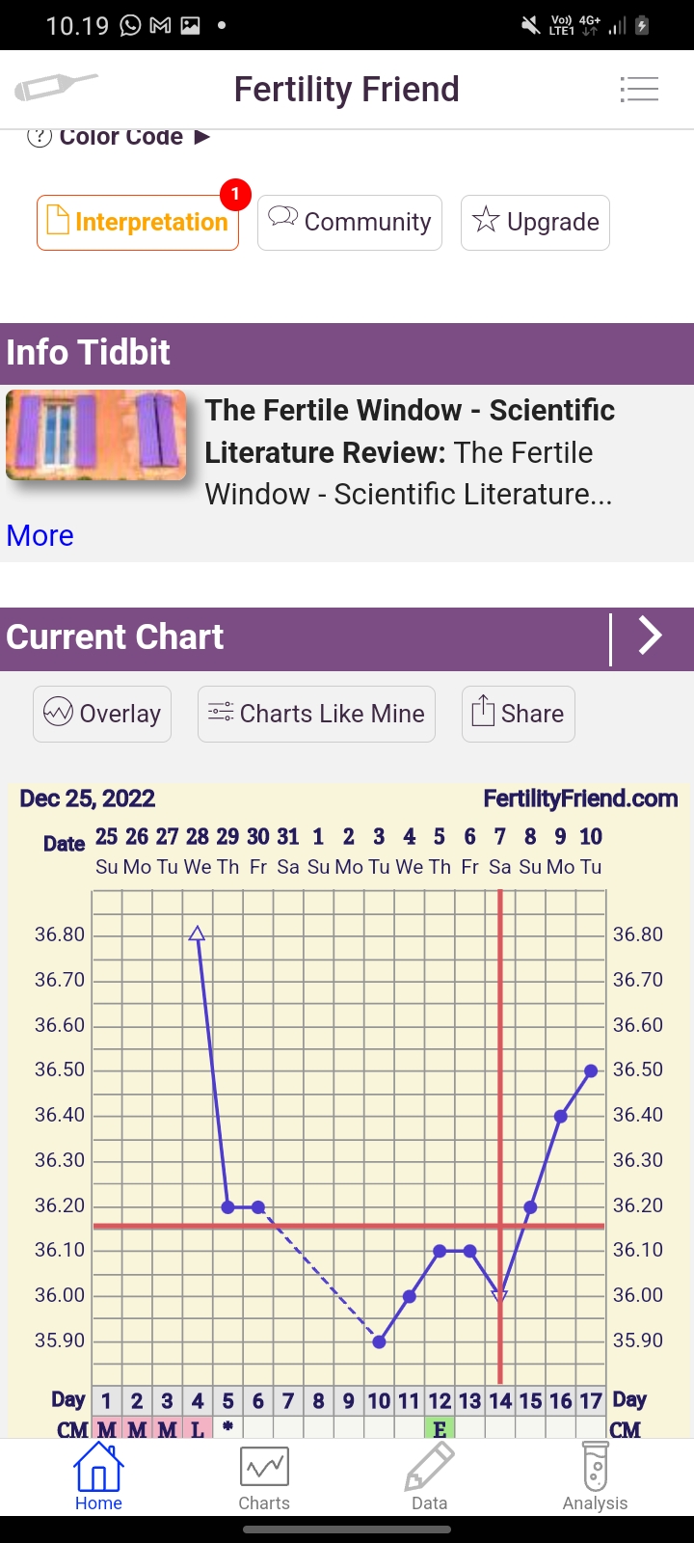Screen dimensions: 694x1543
Task: Share the current chart
Action: click(x=519, y=714)
